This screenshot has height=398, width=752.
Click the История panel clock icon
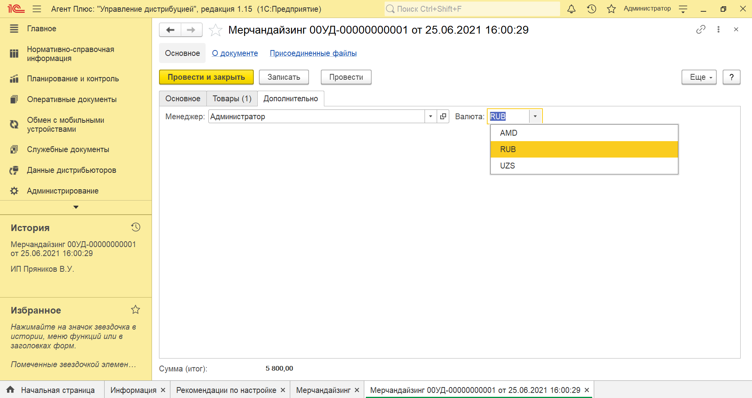(x=136, y=227)
